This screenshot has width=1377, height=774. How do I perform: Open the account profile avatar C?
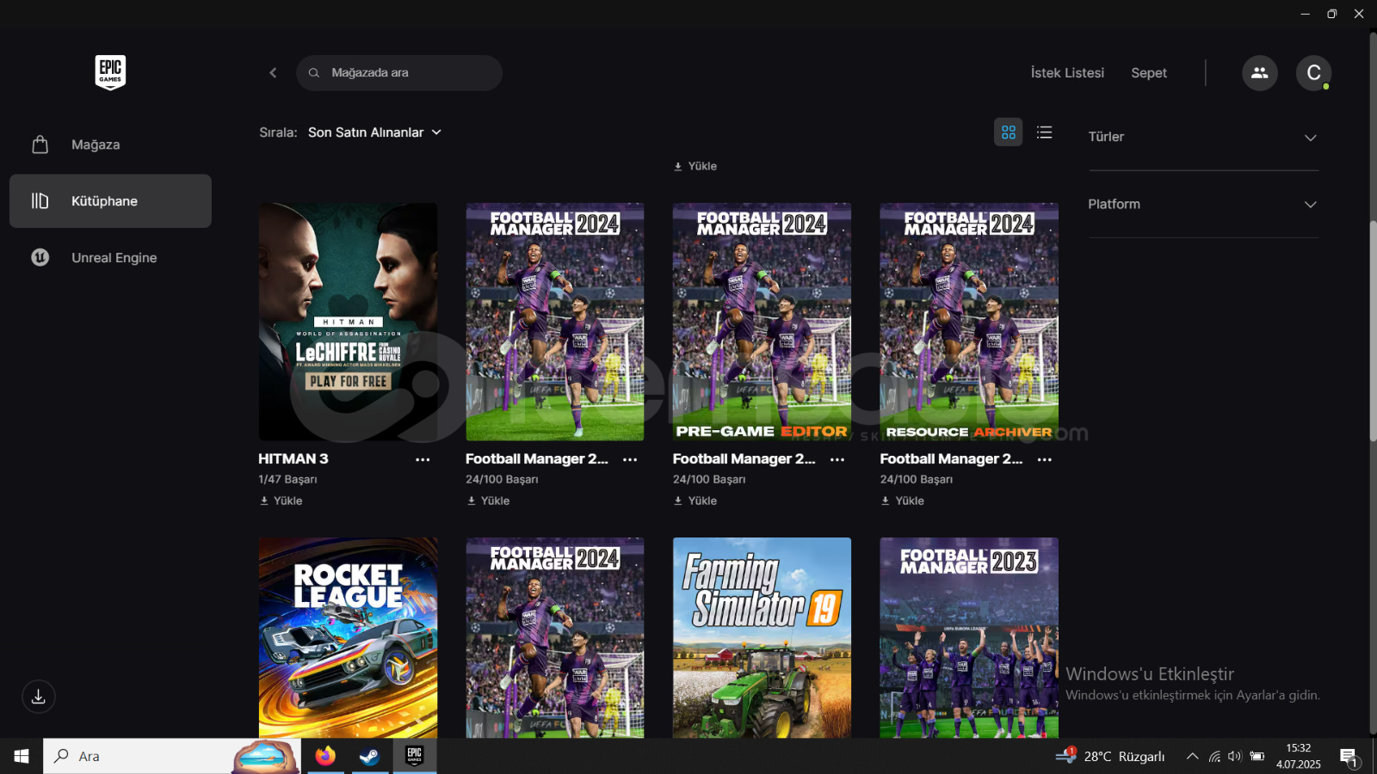[1313, 73]
